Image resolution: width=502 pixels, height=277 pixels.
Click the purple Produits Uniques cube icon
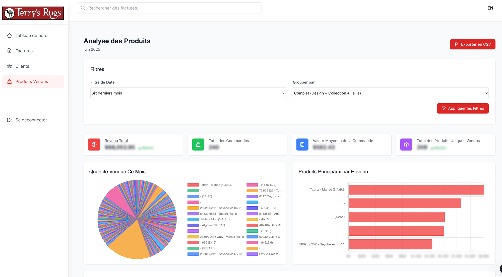tap(406, 144)
